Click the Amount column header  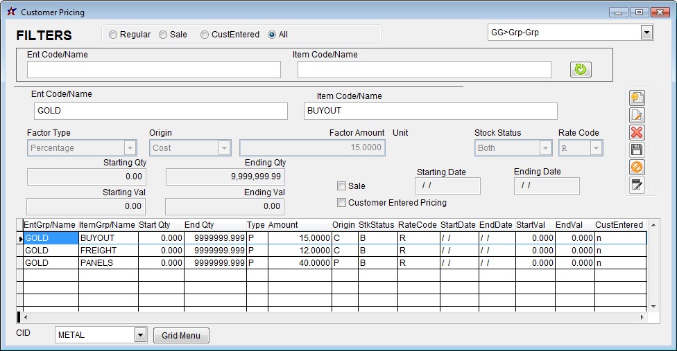283,225
